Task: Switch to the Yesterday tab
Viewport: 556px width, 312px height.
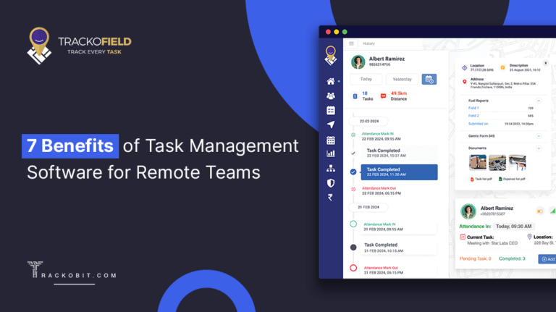Action: 401,80
